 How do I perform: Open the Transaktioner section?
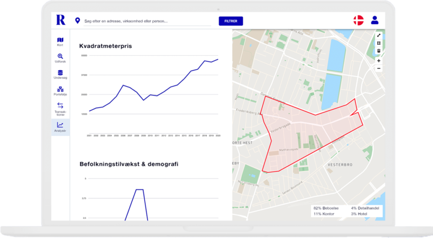60,109
